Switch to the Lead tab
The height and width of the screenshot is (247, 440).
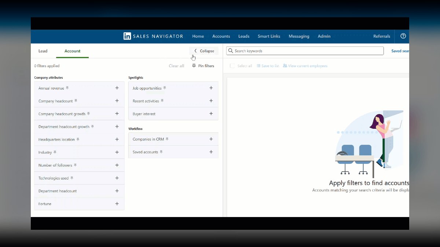coord(43,51)
